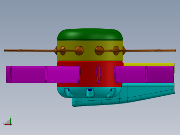
Task: Select the yellow bar above right magenta tube
Action: [149, 64]
